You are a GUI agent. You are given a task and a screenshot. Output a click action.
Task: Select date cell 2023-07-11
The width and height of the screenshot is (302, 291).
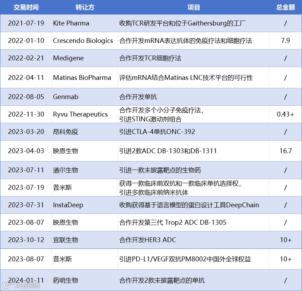(x=26, y=170)
